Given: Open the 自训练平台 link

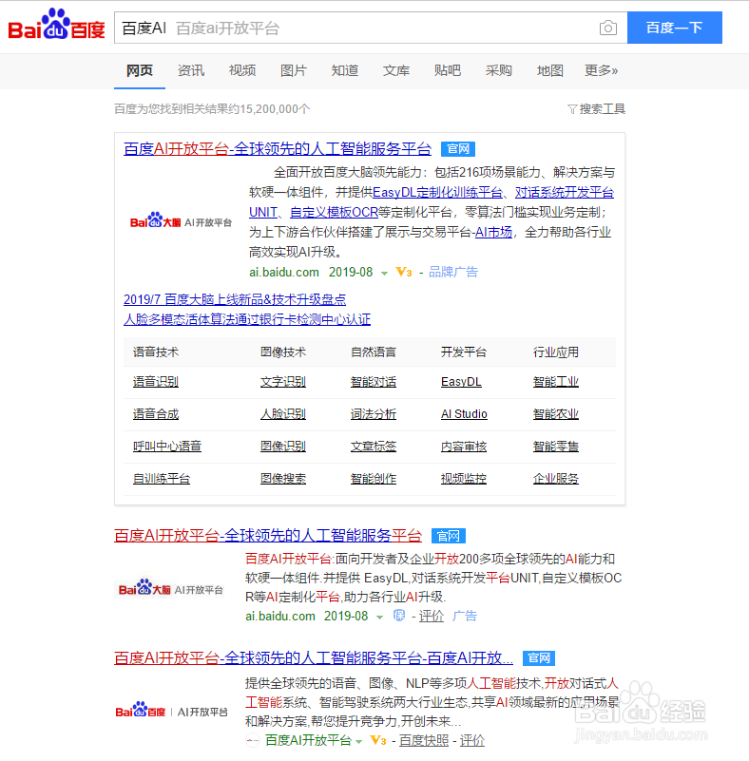Looking at the screenshot, I should pos(162,479).
